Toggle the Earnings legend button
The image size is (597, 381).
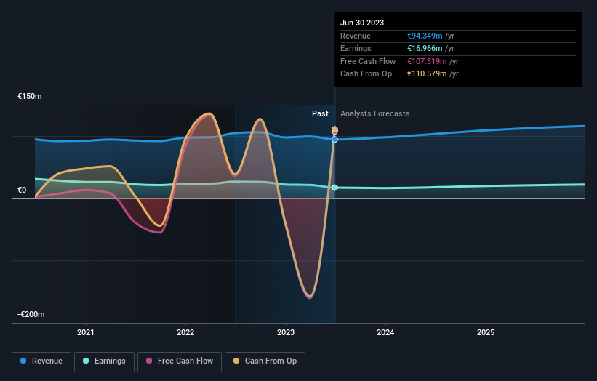(104, 361)
